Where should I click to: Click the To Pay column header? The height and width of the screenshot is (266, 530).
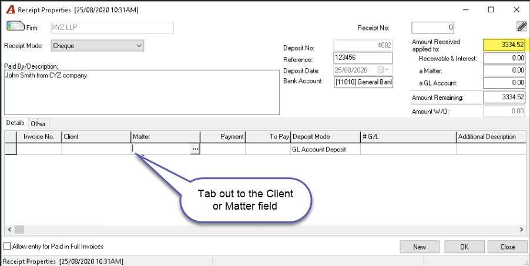[268, 137]
